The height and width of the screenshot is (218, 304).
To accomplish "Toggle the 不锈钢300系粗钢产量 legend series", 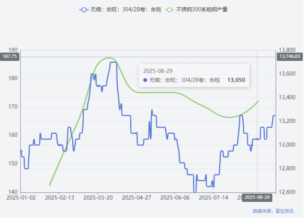I will pos(196,10).
